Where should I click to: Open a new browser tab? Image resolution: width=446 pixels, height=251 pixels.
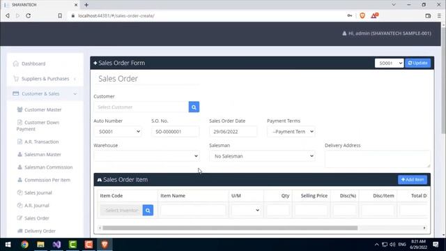pos(86,5)
